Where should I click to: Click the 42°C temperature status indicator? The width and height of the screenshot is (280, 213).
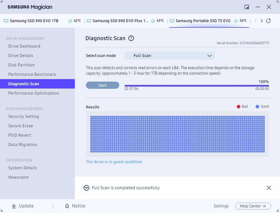pyautogui.click(x=70, y=21)
